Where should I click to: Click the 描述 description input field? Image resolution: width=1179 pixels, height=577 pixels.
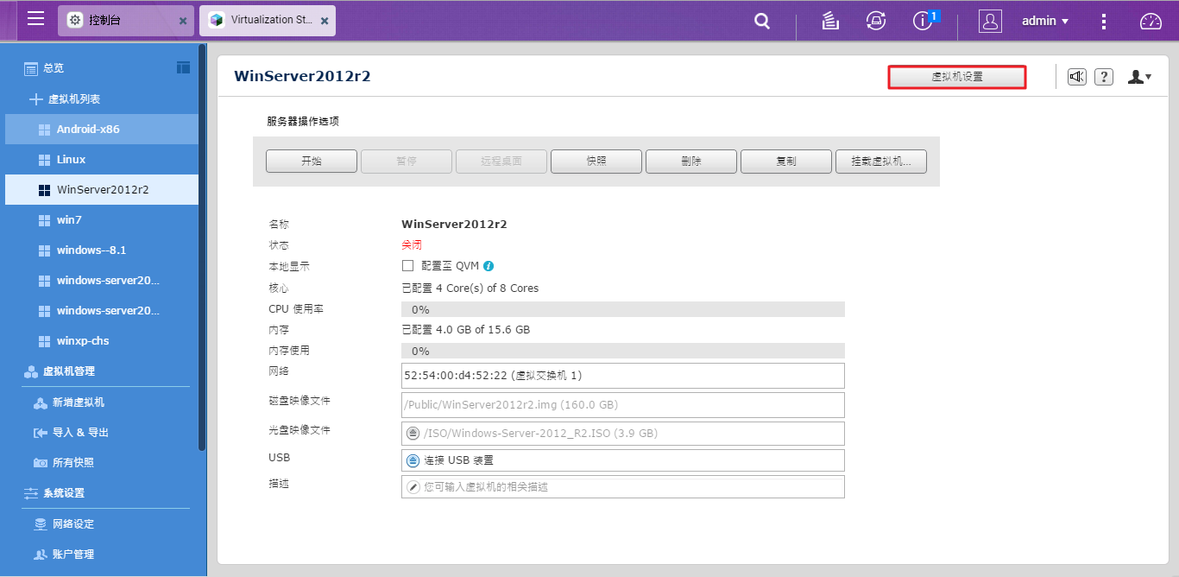pyautogui.click(x=623, y=487)
